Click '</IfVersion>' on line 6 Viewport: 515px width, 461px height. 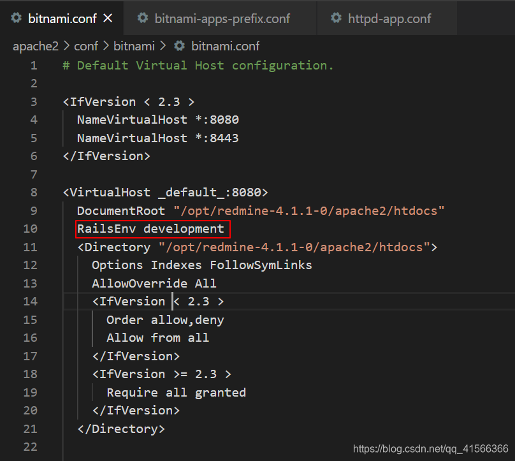pyautogui.click(x=106, y=156)
